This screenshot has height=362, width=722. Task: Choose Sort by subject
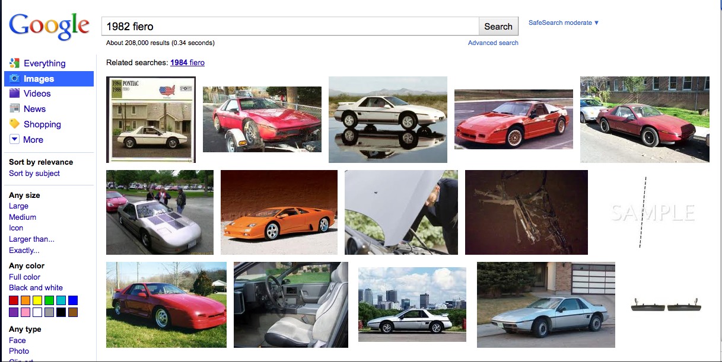(34, 173)
